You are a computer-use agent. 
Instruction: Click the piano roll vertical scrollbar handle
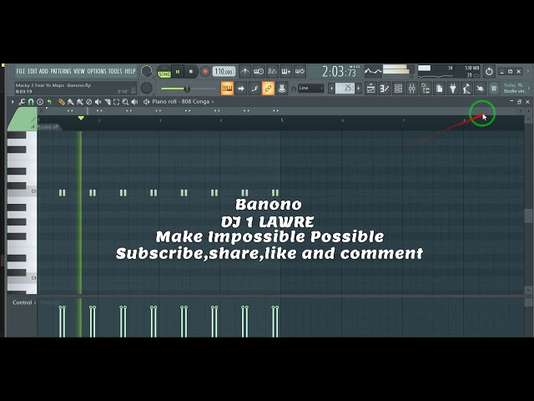point(528,216)
